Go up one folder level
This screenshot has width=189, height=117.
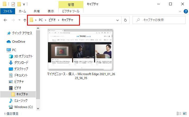point(25,20)
